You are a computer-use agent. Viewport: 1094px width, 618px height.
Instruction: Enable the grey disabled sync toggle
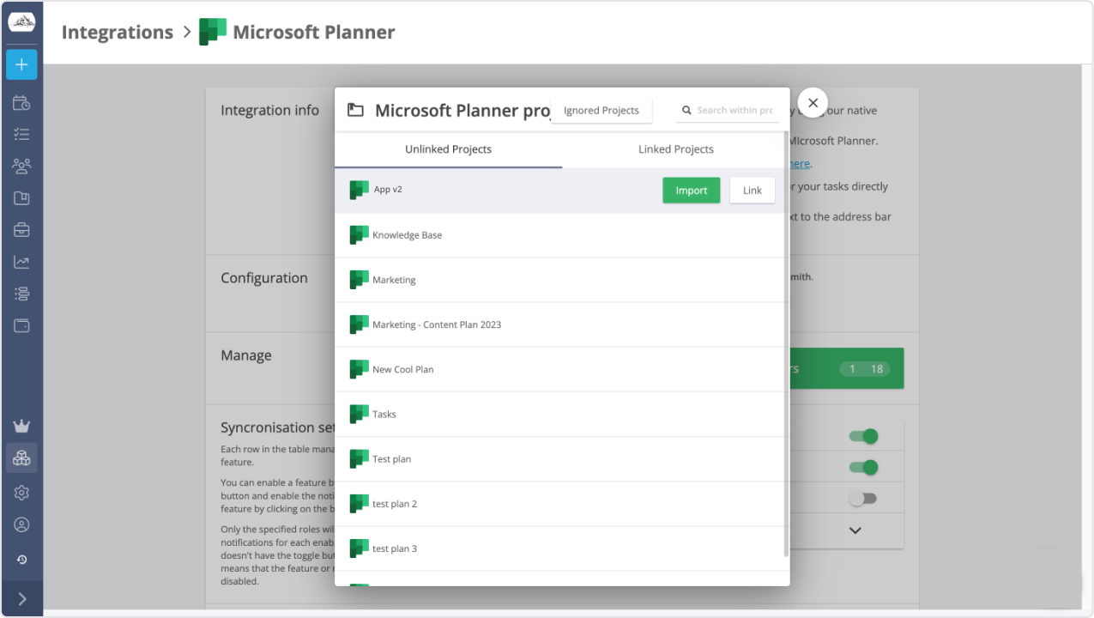click(863, 497)
